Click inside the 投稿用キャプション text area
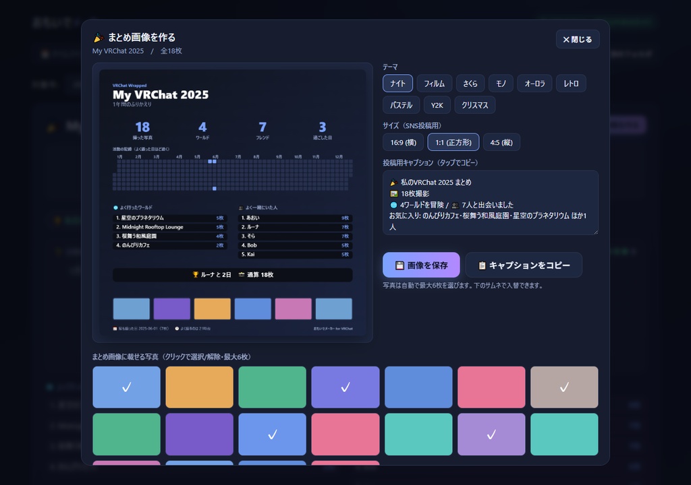The height and width of the screenshot is (485, 691). click(x=491, y=203)
